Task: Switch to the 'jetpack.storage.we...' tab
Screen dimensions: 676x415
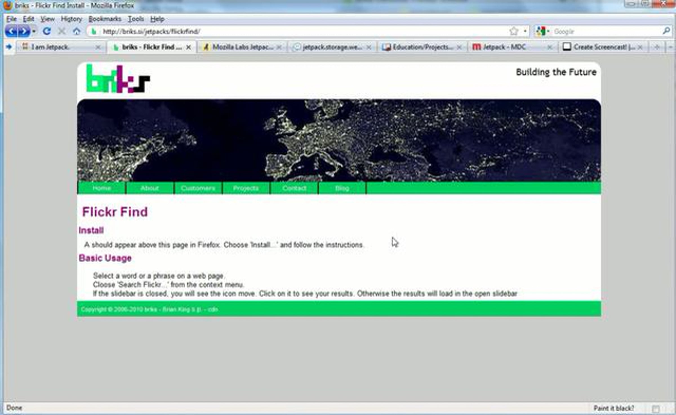Action: [332, 47]
